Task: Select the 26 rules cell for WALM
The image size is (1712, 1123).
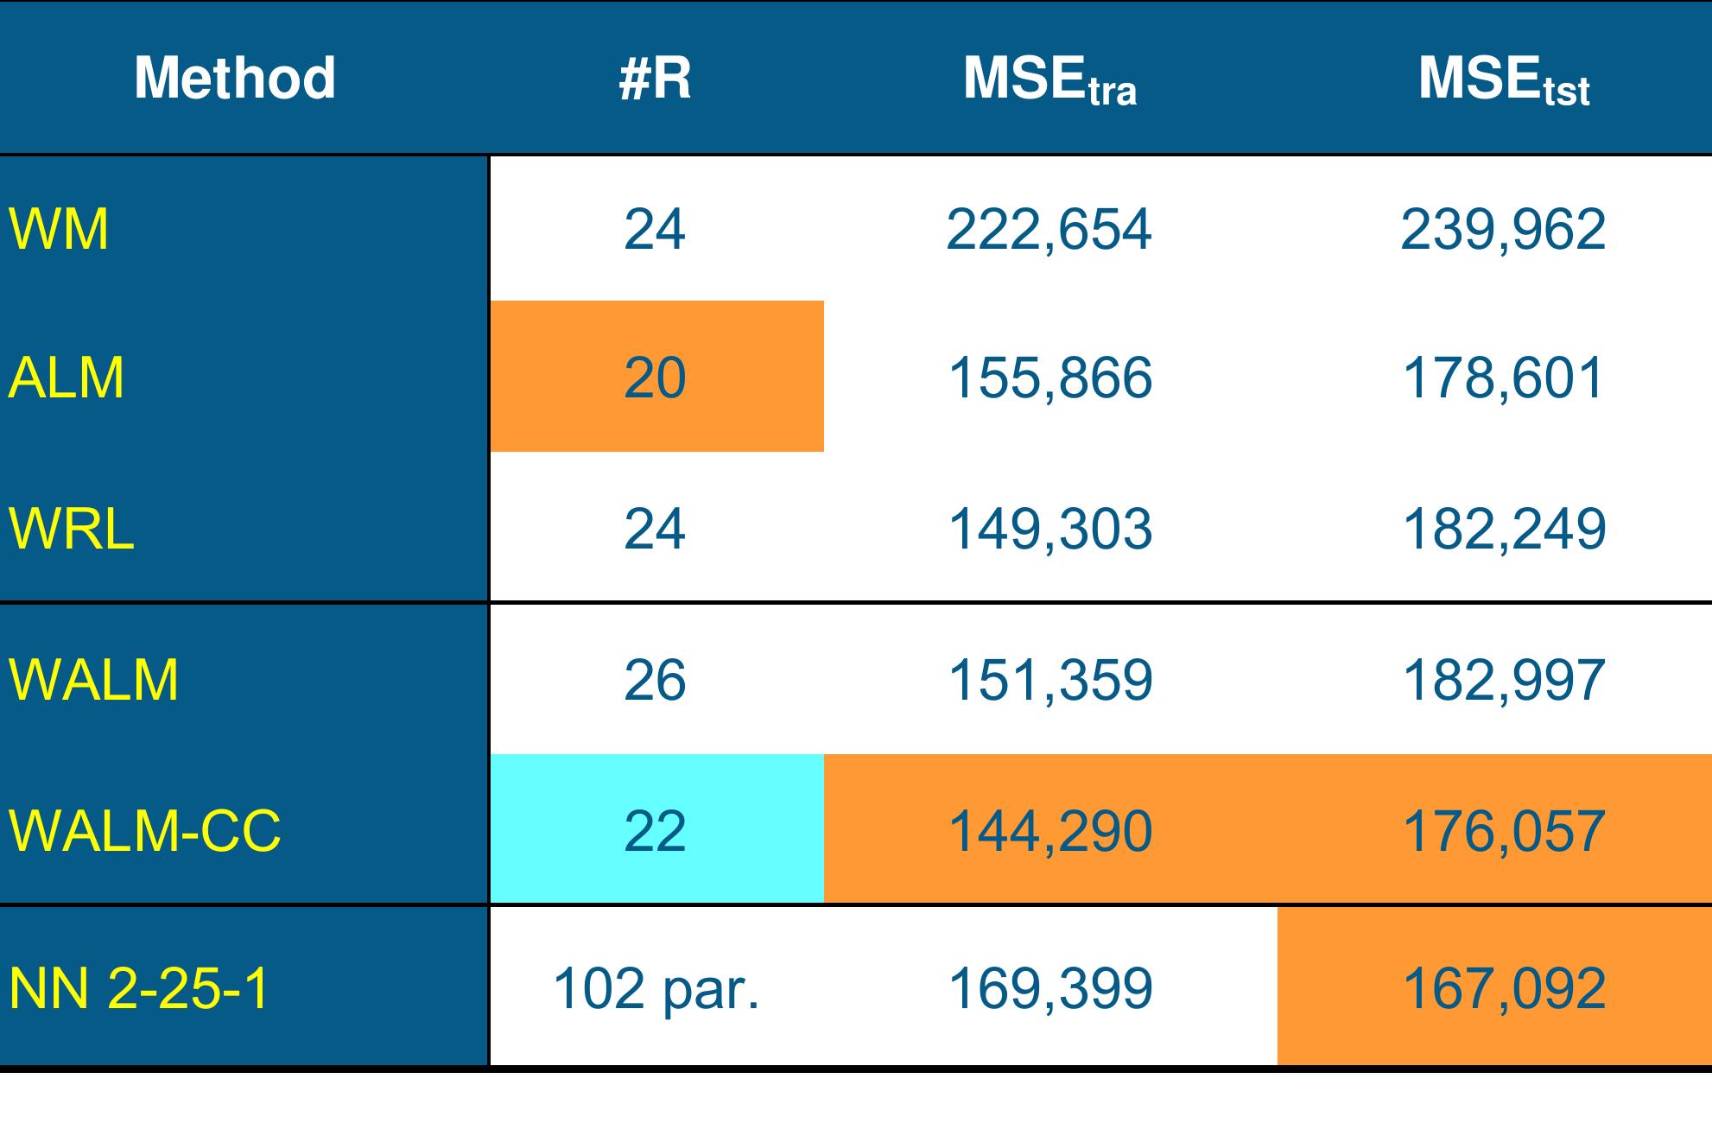Action: coord(655,680)
